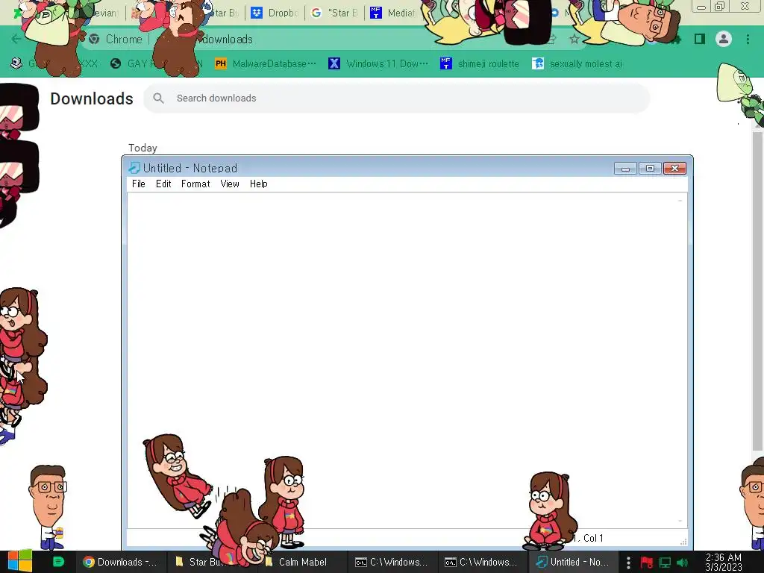Click the Chrome site info icon in the address bar
The height and width of the screenshot is (573, 764).
tap(94, 39)
